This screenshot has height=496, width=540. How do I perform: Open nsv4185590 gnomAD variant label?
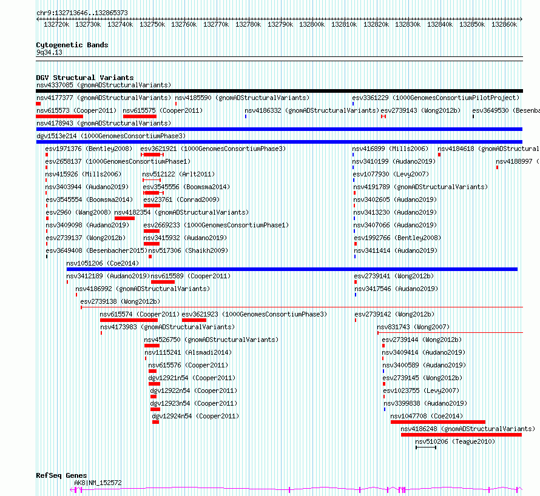242,98
